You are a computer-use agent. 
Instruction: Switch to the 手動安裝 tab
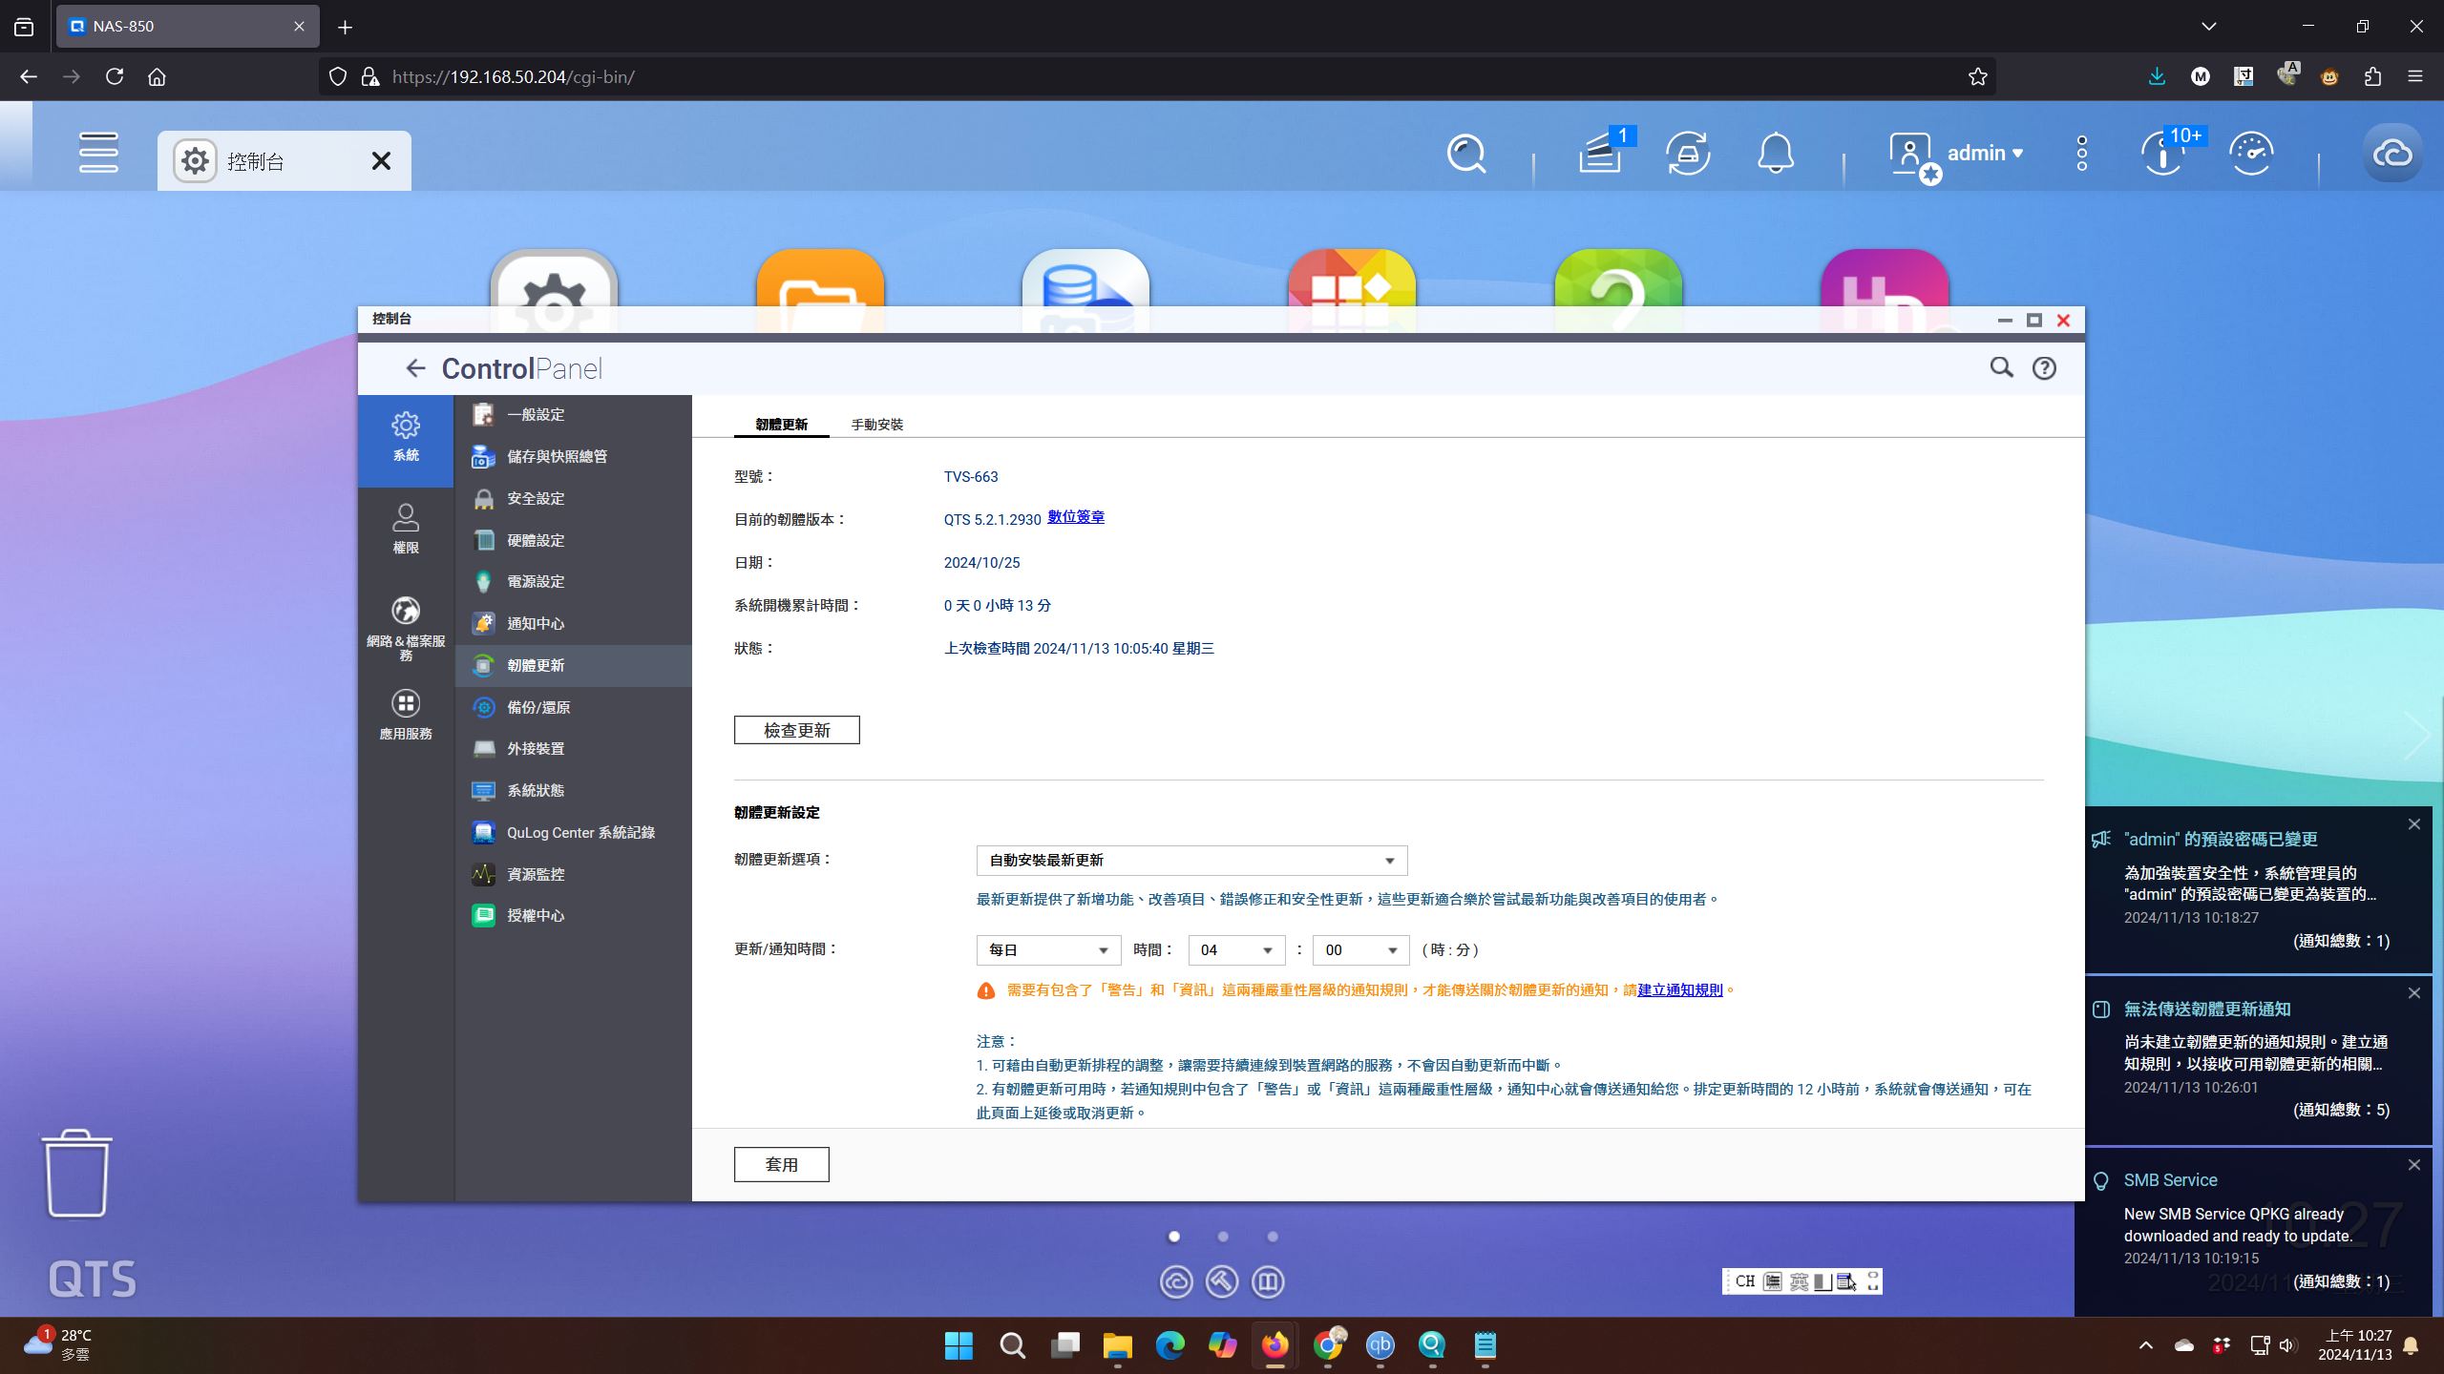[876, 425]
